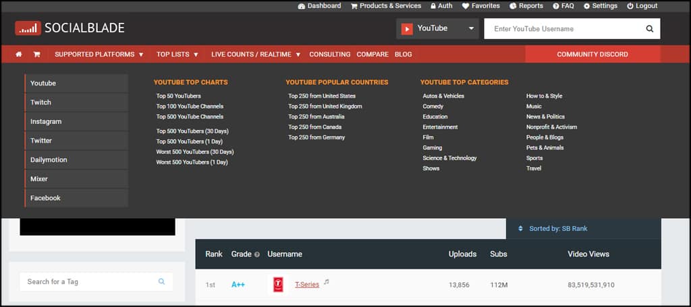Open the Settings gear link
Viewport: 691px width, 307px height.
(x=600, y=6)
